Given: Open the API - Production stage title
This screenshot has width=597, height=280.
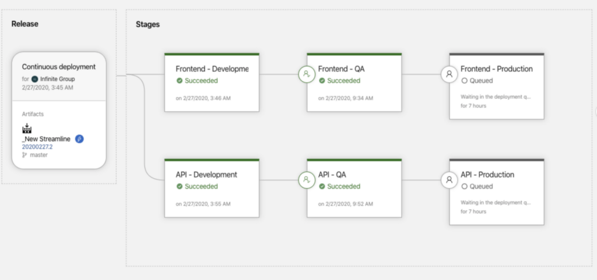Looking at the screenshot, I should pyautogui.click(x=487, y=175).
